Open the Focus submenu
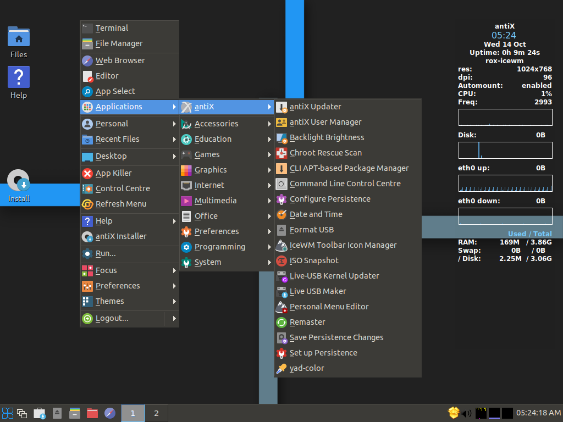This screenshot has height=422, width=563. (130, 270)
